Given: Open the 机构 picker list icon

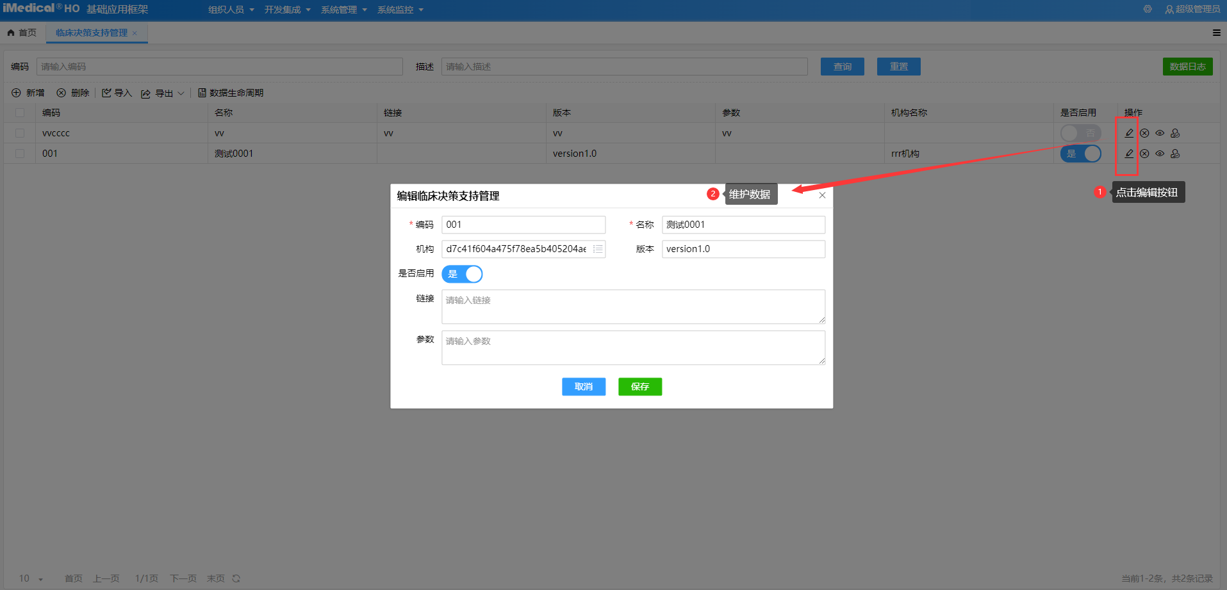Looking at the screenshot, I should (598, 249).
